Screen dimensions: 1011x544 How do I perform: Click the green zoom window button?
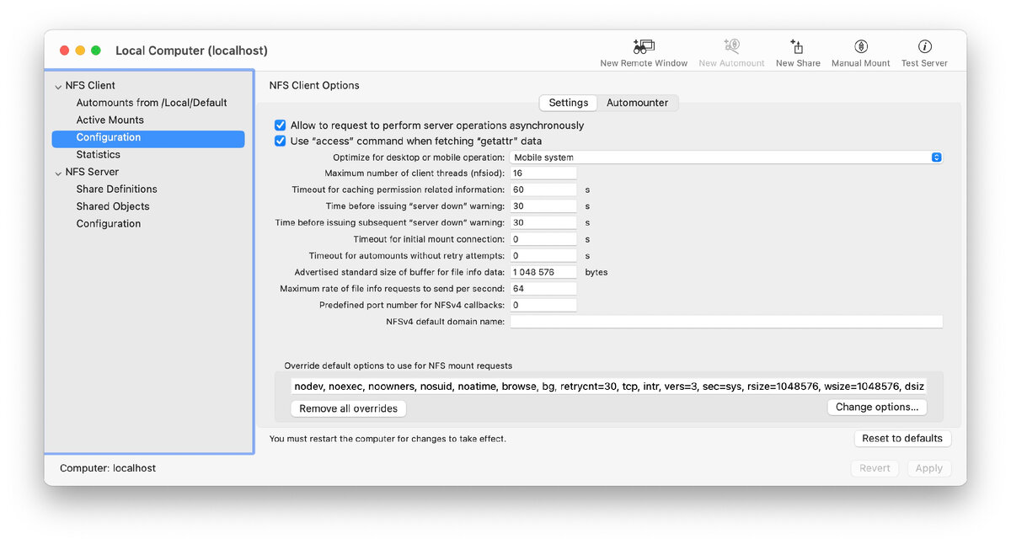tap(96, 51)
